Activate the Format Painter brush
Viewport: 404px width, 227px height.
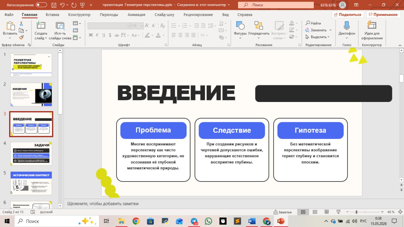click(x=21, y=37)
